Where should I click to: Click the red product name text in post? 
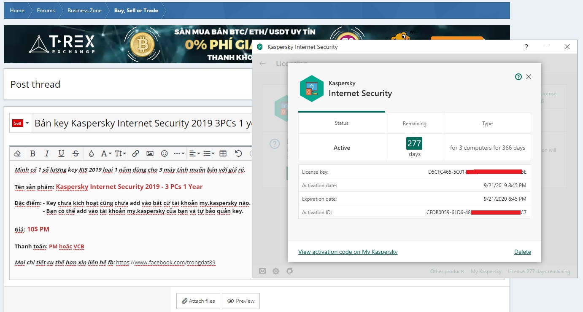[x=129, y=186]
